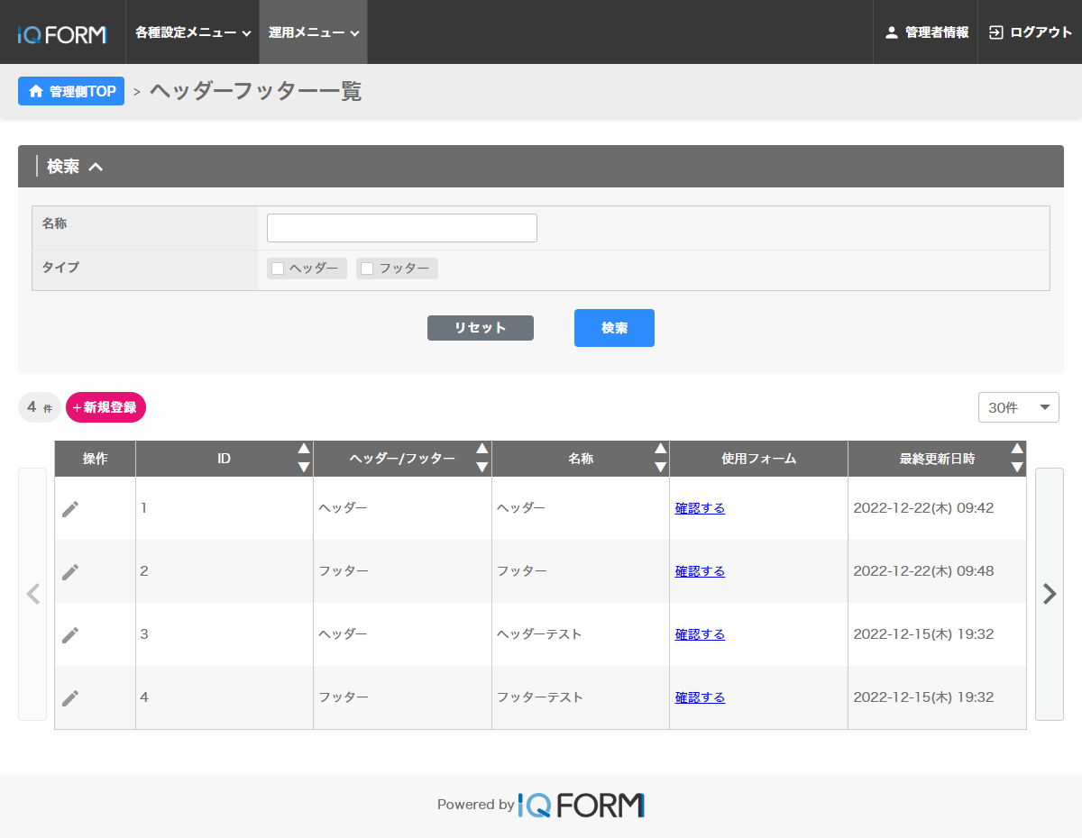The width and height of the screenshot is (1082, 838).
Task: Click the edit pencil for ID 2 row
Action: click(x=70, y=572)
